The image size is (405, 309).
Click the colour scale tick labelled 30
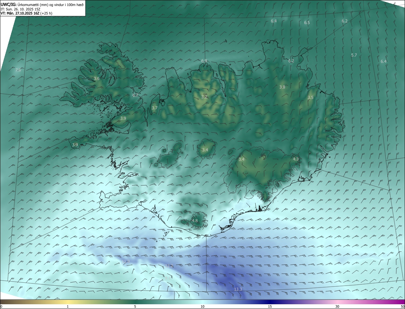[x=337, y=306]
